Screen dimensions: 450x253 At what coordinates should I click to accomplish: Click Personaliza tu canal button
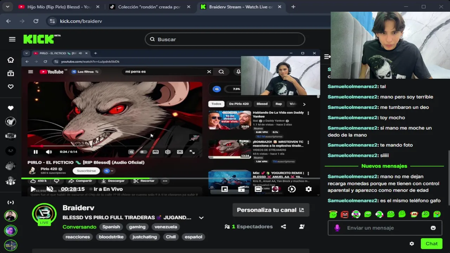(271, 210)
